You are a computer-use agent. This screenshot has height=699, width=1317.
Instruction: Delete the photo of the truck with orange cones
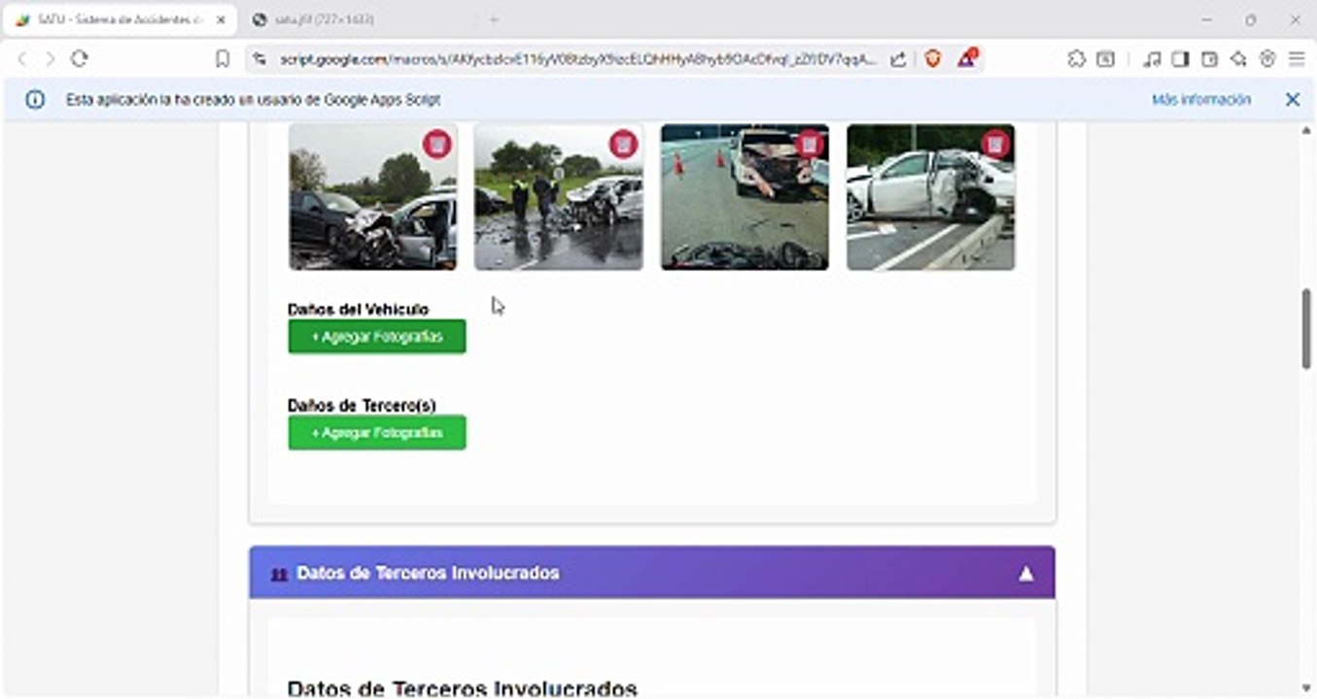click(810, 144)
